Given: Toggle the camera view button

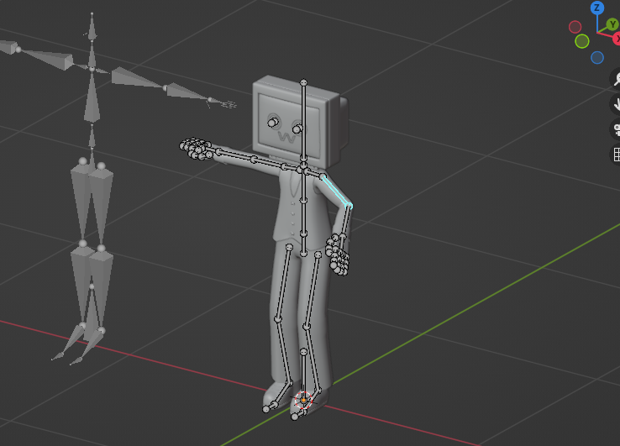Looking at the screenshot, I should pos(616,129).
